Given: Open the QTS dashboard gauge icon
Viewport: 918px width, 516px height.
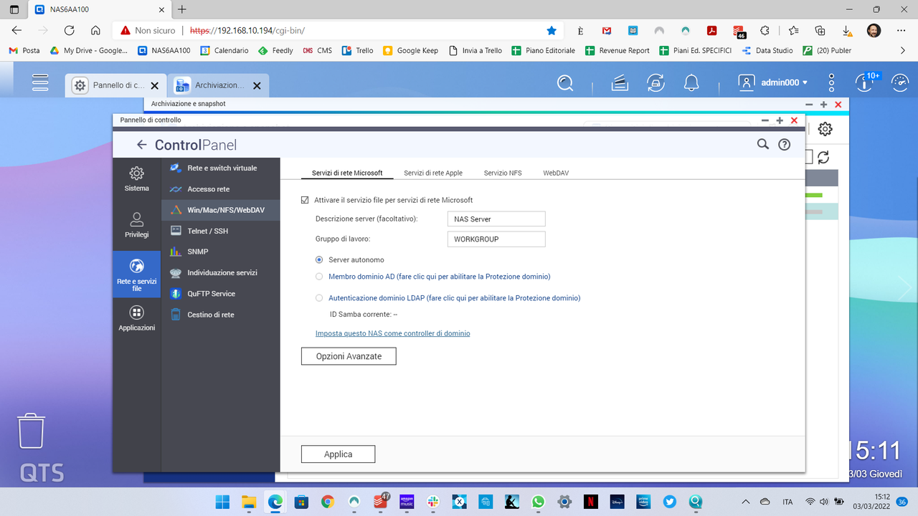Looking at the screenshot, I should [899, 82].
